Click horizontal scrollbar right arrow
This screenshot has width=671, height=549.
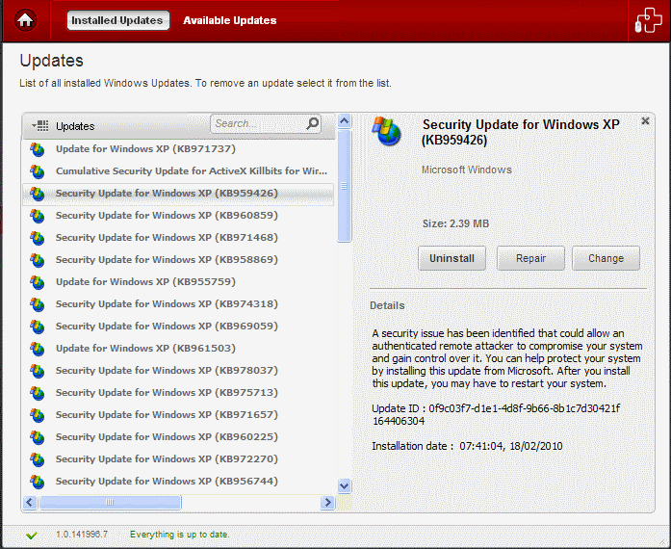(x=327, y=502)
